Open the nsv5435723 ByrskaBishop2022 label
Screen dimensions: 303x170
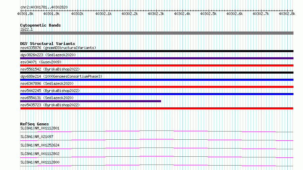50,105
